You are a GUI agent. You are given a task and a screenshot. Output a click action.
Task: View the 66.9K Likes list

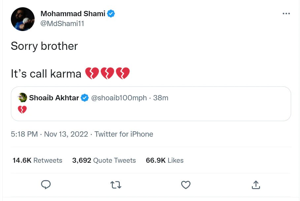tap(164, 160)
